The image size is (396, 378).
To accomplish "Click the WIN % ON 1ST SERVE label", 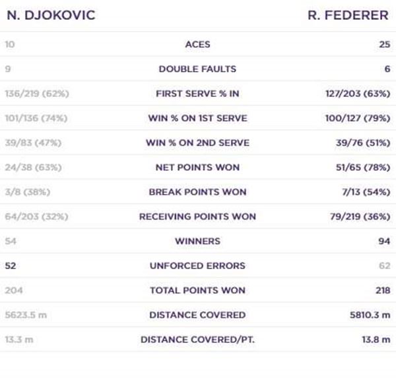I will 197,119.
